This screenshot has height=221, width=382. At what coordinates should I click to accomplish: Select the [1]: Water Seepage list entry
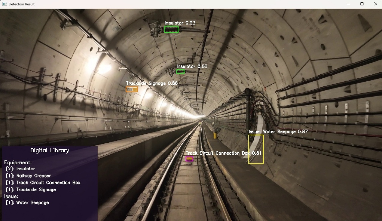click(x=27, y=203)
